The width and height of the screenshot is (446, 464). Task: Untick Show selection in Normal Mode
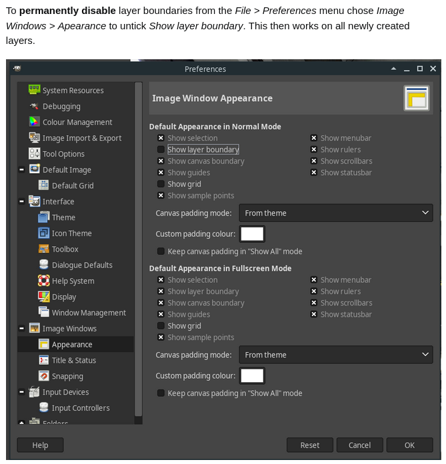[161, 138]
